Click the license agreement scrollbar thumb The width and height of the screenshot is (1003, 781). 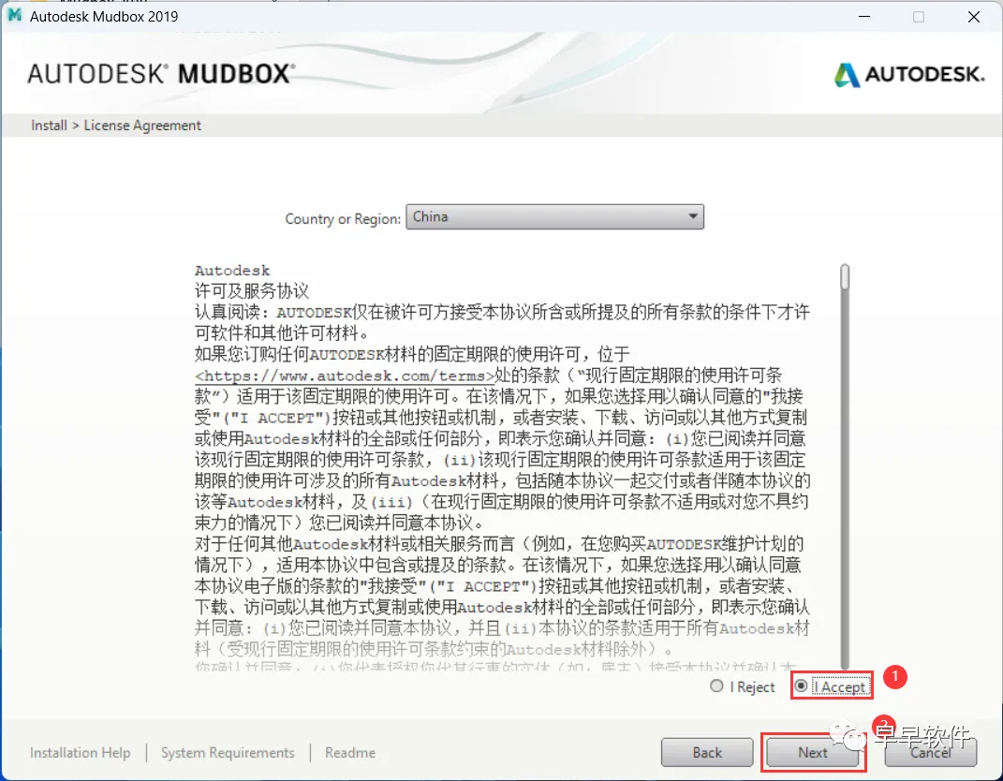pyautogui.click(x=845, y=277)
